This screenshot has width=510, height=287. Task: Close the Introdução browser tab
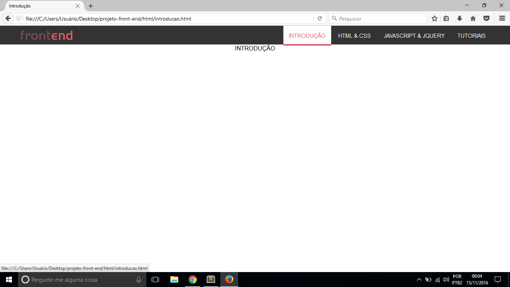pos(78,6)
